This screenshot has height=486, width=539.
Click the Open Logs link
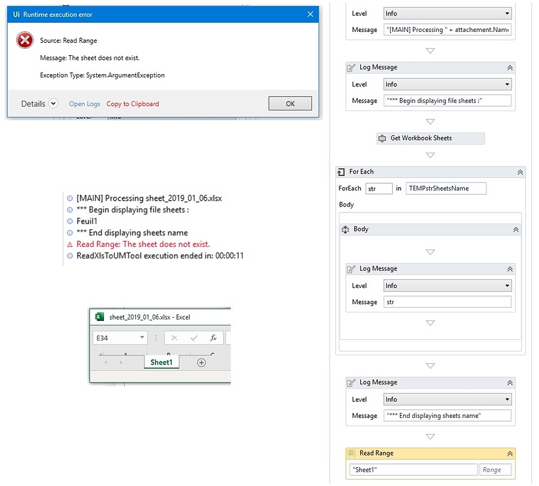(x=85, y=103)
